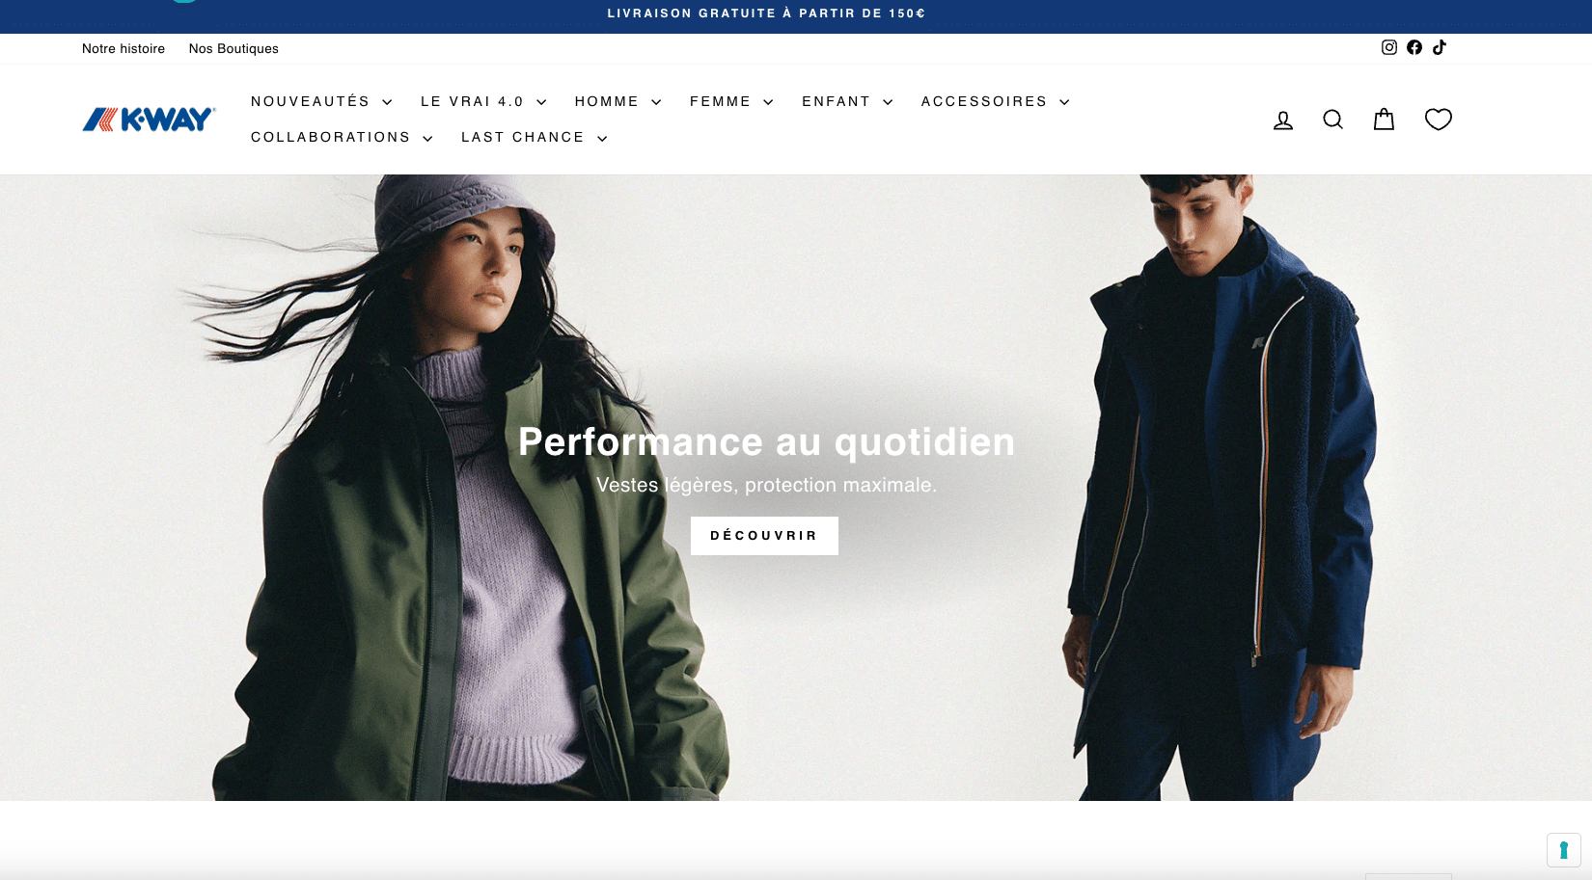Click the search magnifier icon
This screenshot has height=880, width=1592.
(x=1332, y=120)
